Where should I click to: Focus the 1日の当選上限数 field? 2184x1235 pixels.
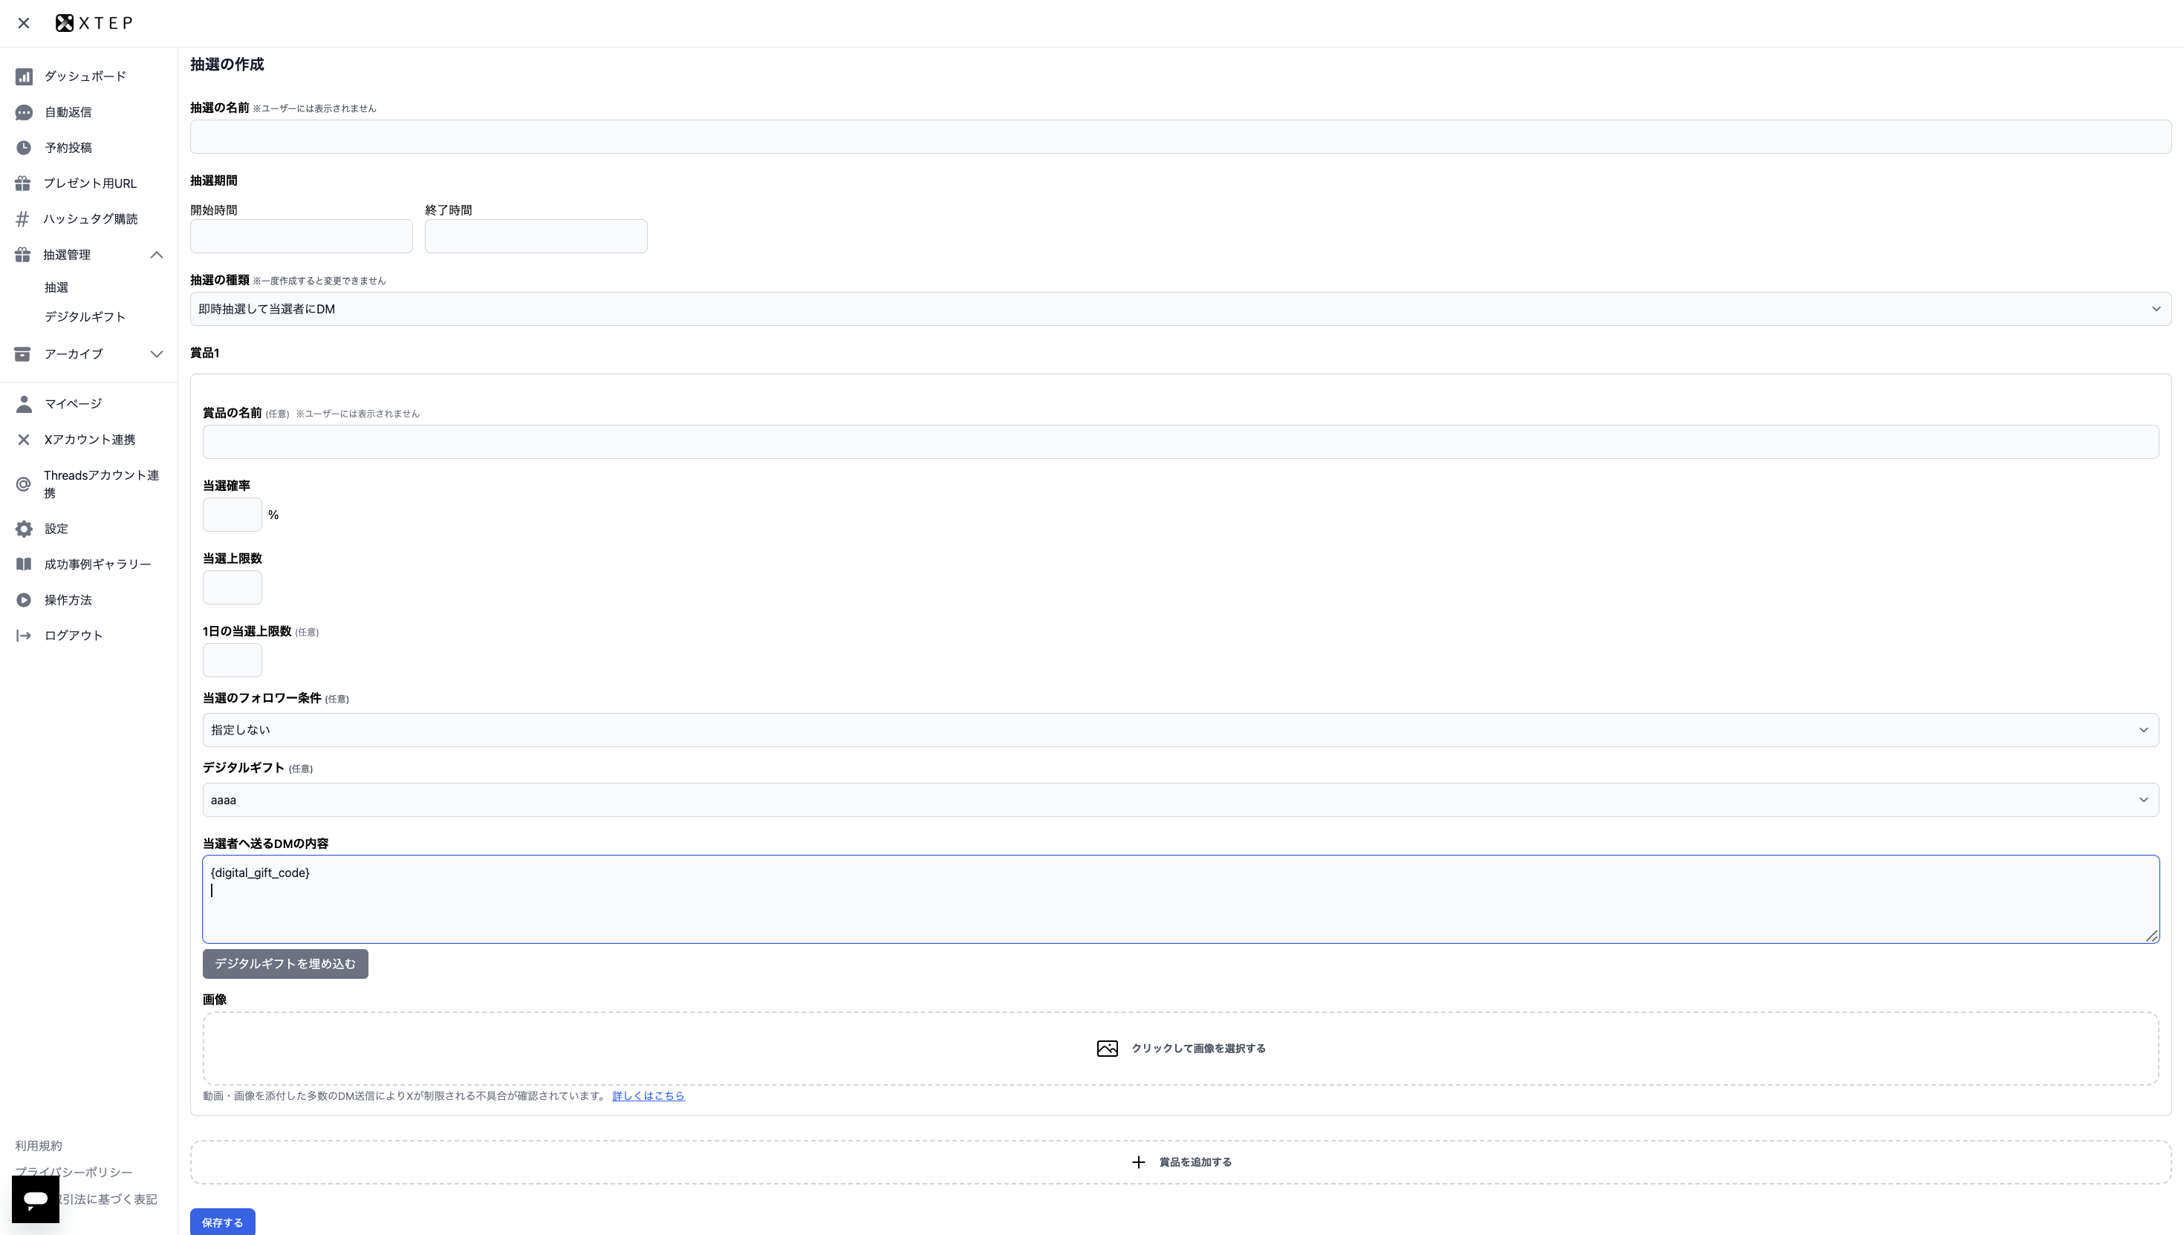point(233,660)
